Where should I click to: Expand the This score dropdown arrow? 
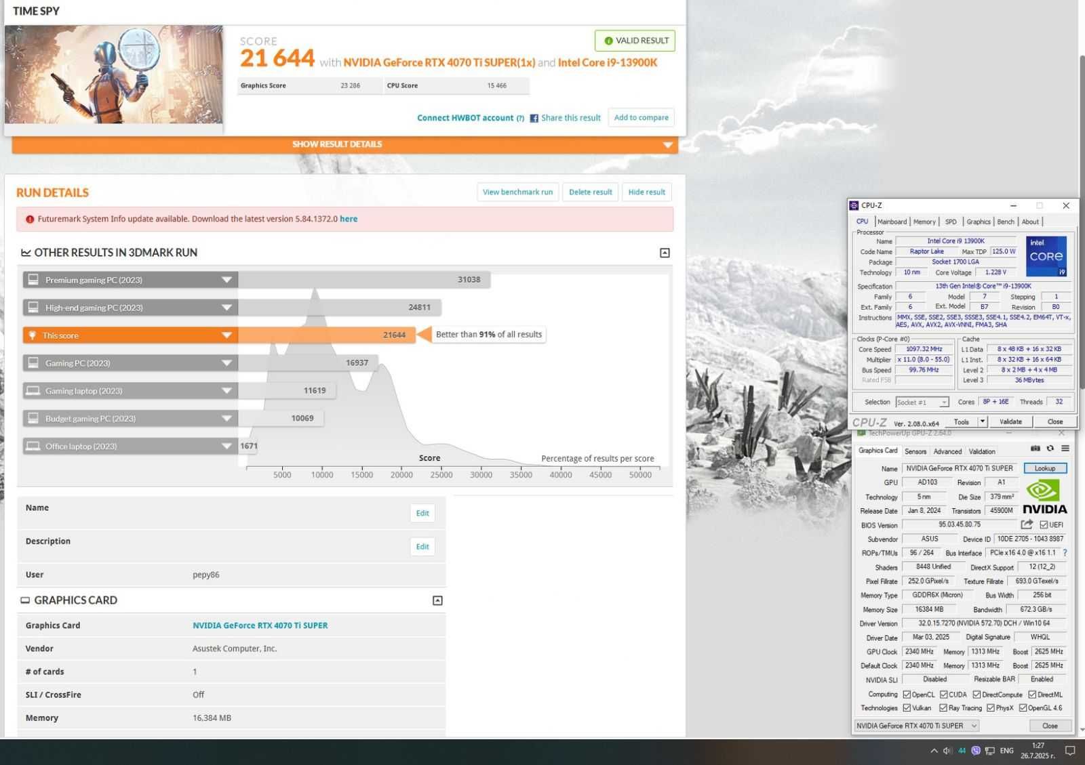[x=226, y=335]
